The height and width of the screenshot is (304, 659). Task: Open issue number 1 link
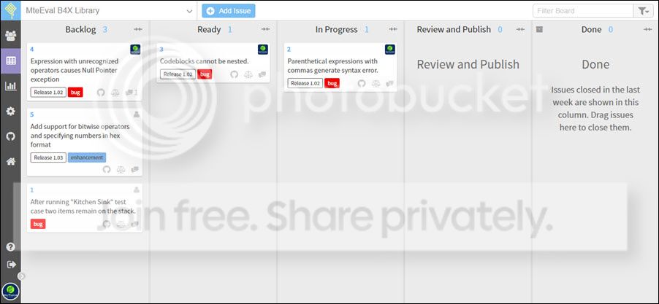click(32, 190)
